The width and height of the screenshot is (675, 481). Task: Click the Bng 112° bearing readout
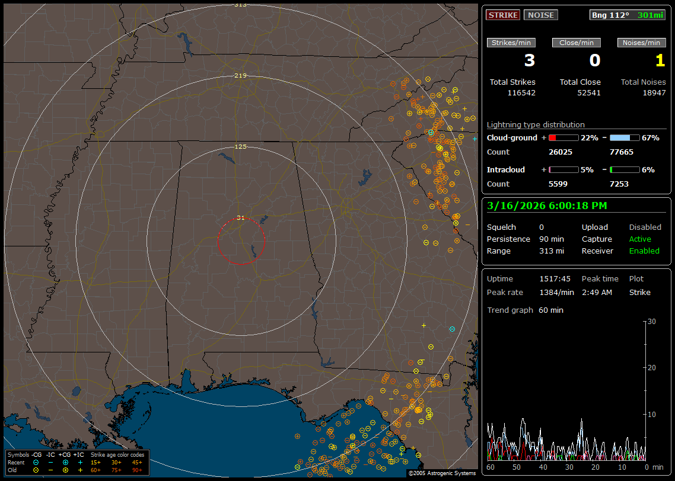[x=610, y=15]
